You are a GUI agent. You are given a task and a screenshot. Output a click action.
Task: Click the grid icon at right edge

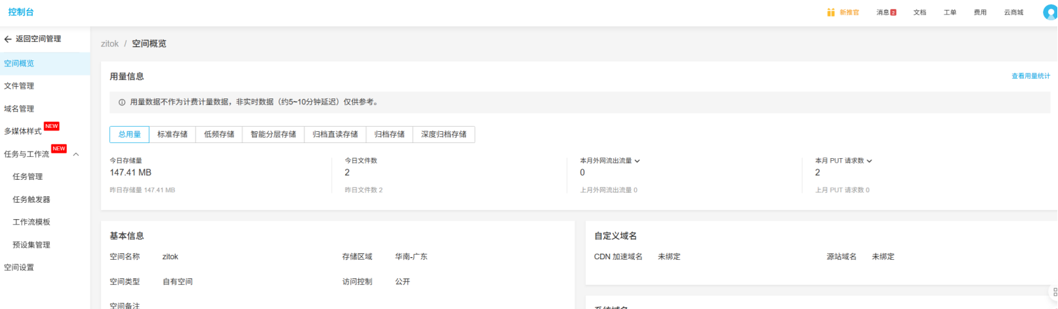[1055, 292]
